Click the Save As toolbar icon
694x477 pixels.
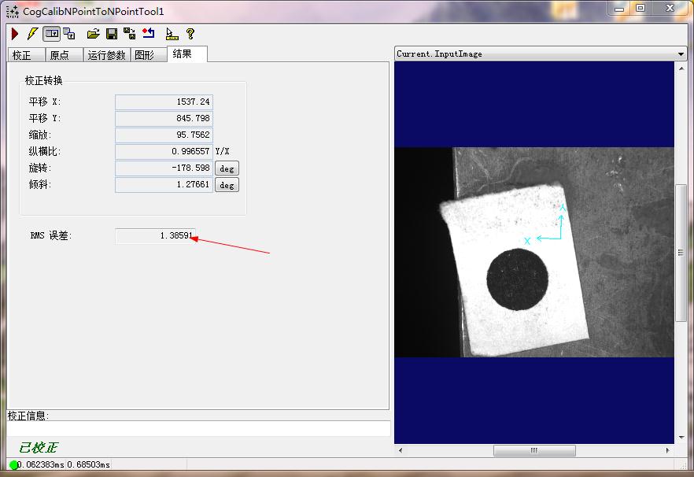click(130, 34)
